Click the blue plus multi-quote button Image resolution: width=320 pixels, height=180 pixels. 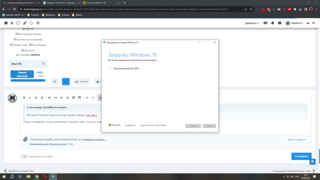pos(65,81)
